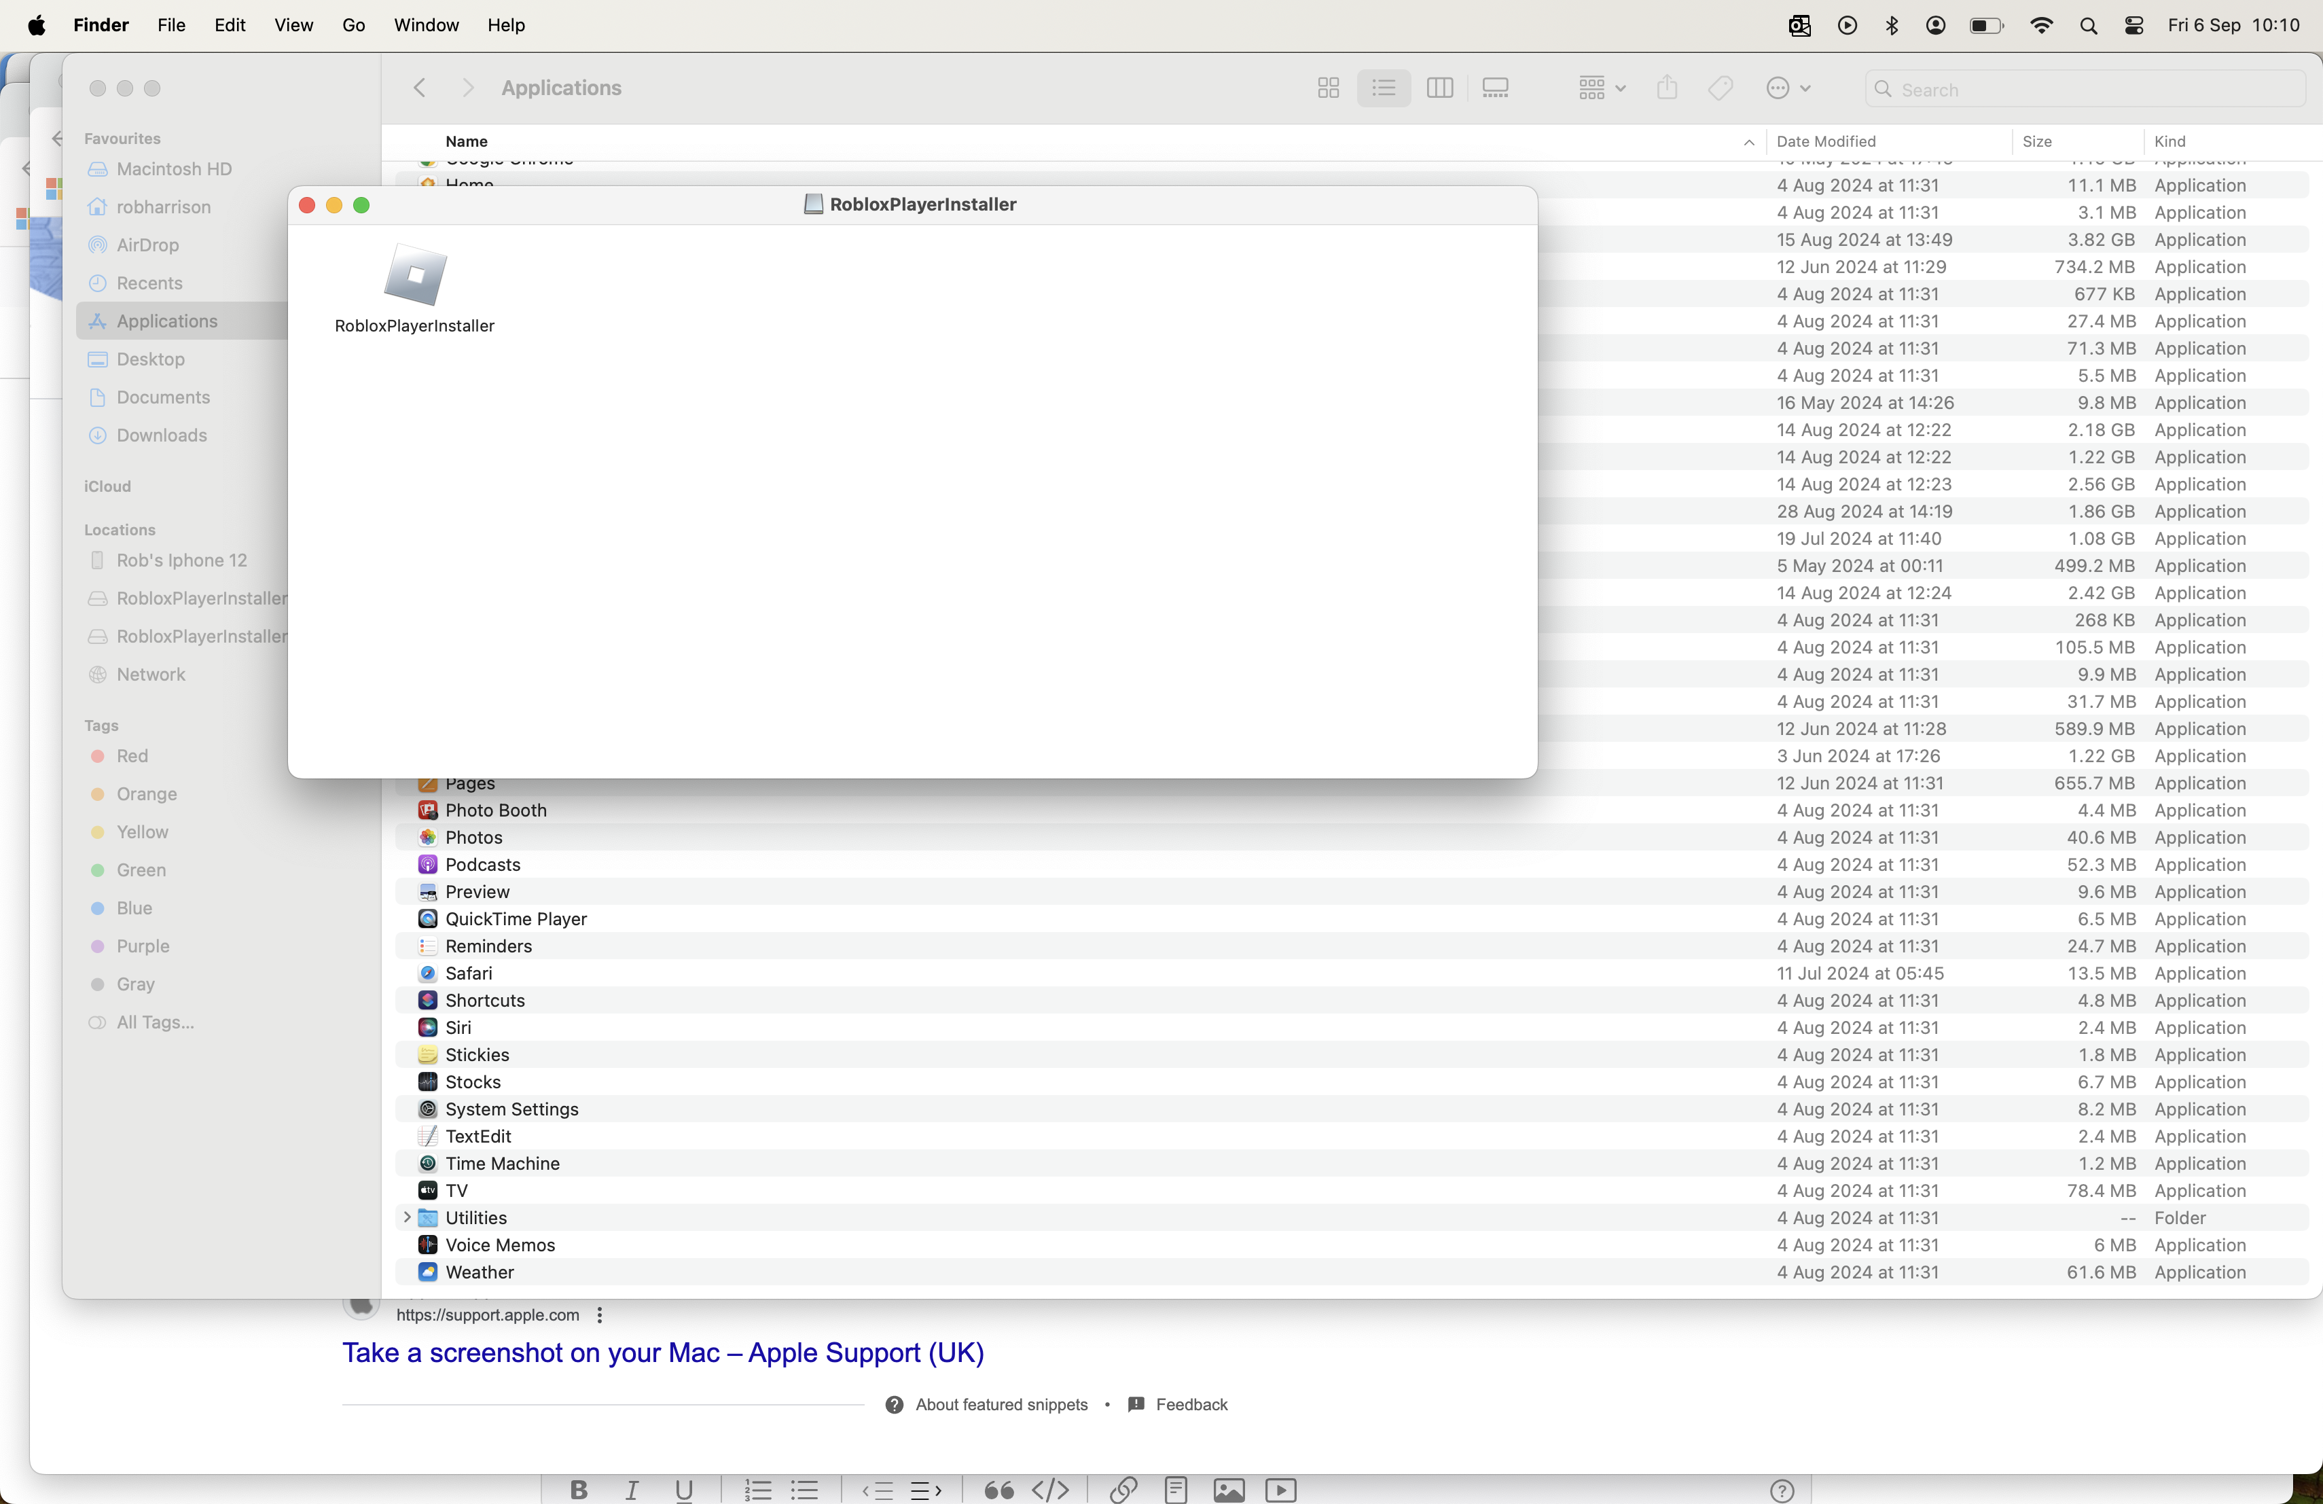The width and height of the screenshot is (2323, 1504).
Task: Switch Finder to column view
Action: [x=1439, y=89]
